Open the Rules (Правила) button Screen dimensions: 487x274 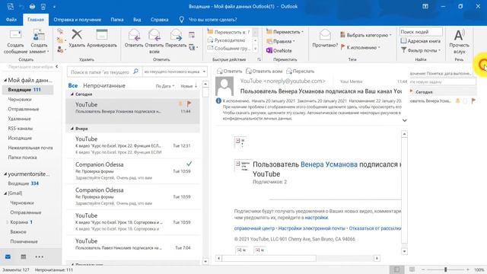coord(281,41)
